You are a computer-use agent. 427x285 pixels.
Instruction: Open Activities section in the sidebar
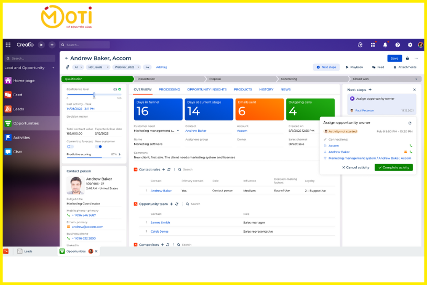tap(21, 138)
